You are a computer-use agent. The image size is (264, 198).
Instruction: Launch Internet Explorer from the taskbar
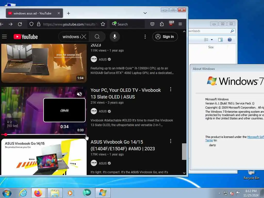tap(23, 193)
